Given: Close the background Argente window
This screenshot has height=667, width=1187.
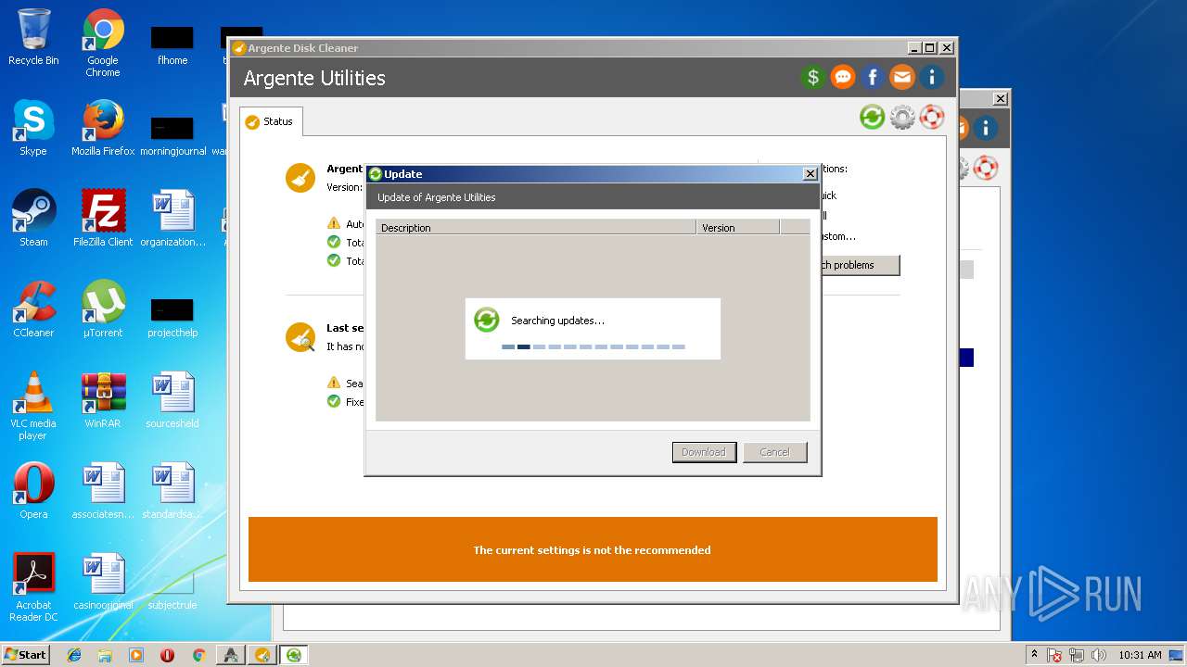Looking at the screenshot, I should coord(1001,98).
